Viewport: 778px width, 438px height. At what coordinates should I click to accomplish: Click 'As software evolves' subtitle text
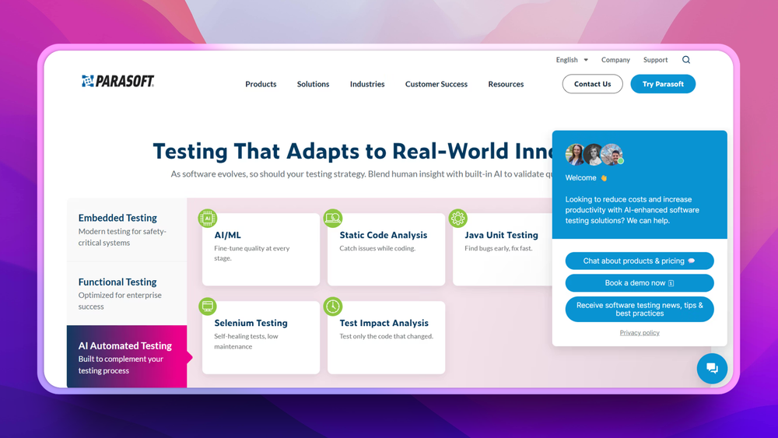coord(361,174)
